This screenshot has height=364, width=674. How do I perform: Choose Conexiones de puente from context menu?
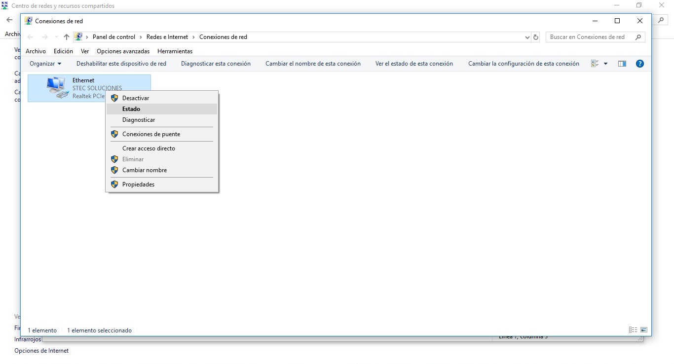click(x=162, y=134)
